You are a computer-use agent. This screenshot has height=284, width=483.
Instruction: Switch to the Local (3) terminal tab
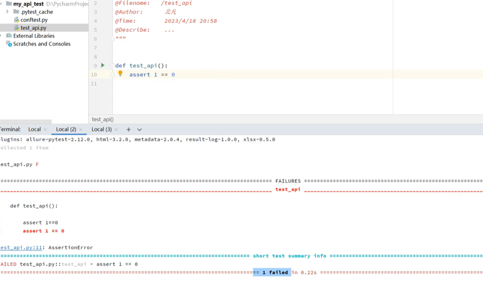tap(101, 129)
